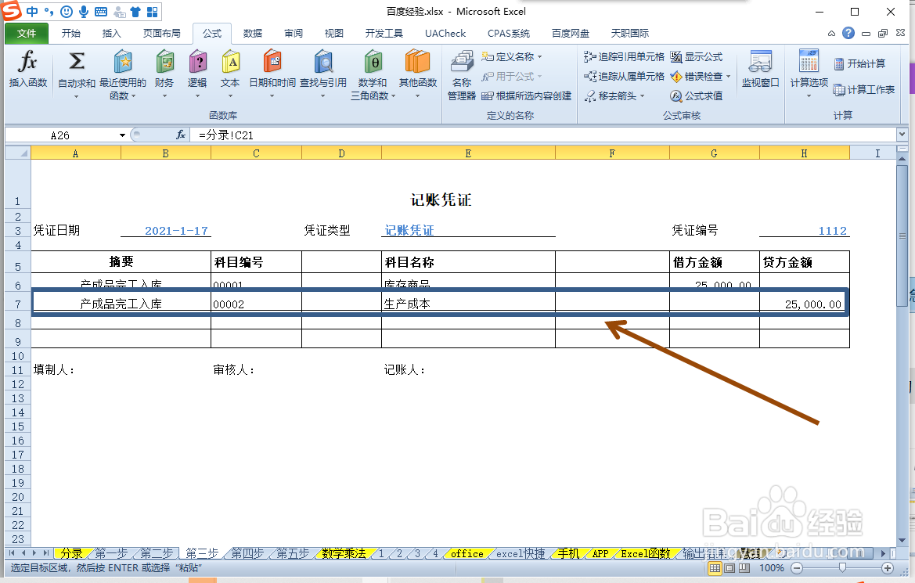The width and height of the screenshot is (915, 583).
Task: Click Calculate Now (开始计算)
Action: coord(860,63)
